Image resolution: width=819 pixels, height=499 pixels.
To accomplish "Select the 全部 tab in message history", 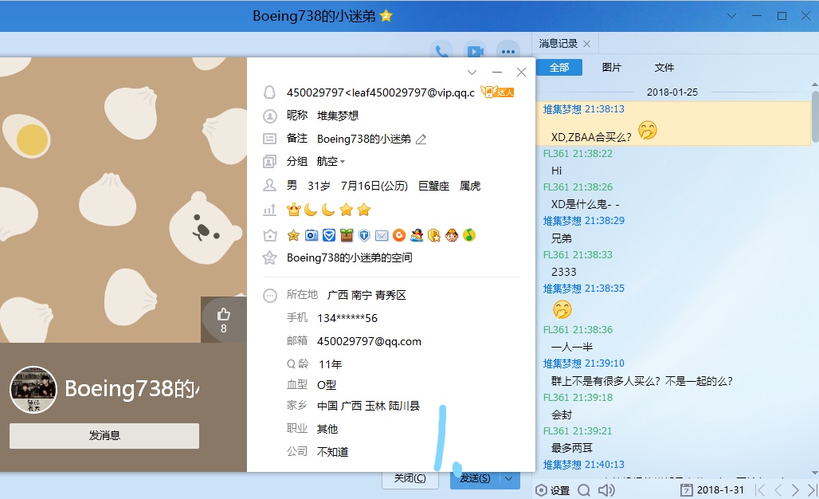I will 559,68.
